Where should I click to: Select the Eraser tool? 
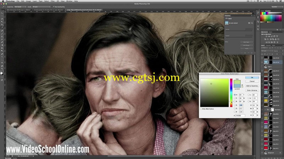pos(2,42)
